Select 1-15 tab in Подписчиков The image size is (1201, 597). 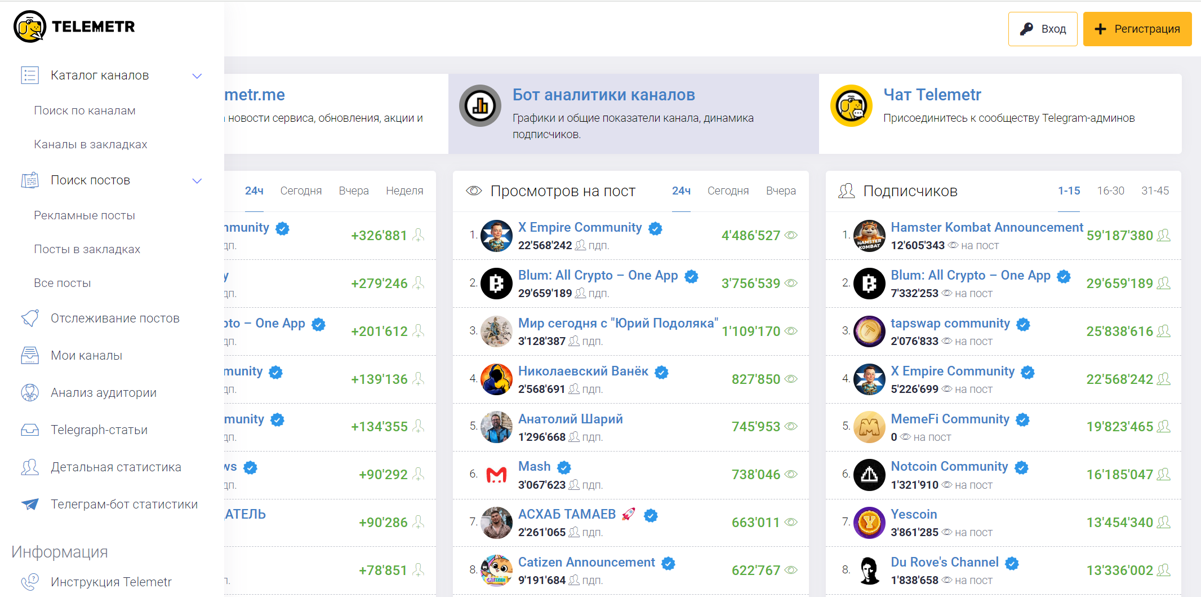tap(1069, 191)
